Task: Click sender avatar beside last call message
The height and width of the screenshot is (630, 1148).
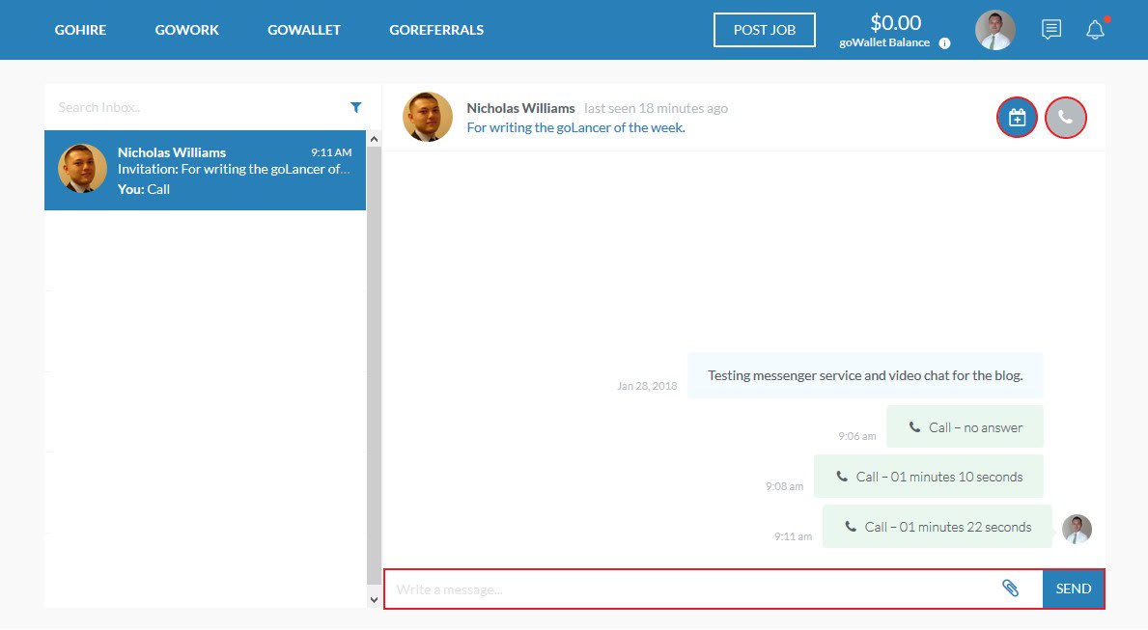Action: tap(1077, 529)
